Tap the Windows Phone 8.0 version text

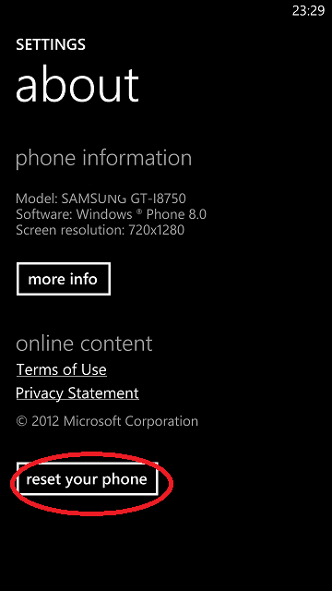click(141, 214)
